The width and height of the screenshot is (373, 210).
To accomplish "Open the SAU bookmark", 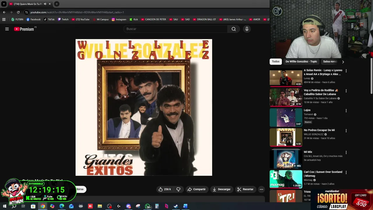I will 173,20.
